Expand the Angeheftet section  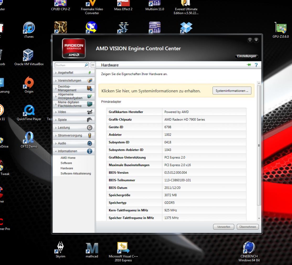pos(74,73)
